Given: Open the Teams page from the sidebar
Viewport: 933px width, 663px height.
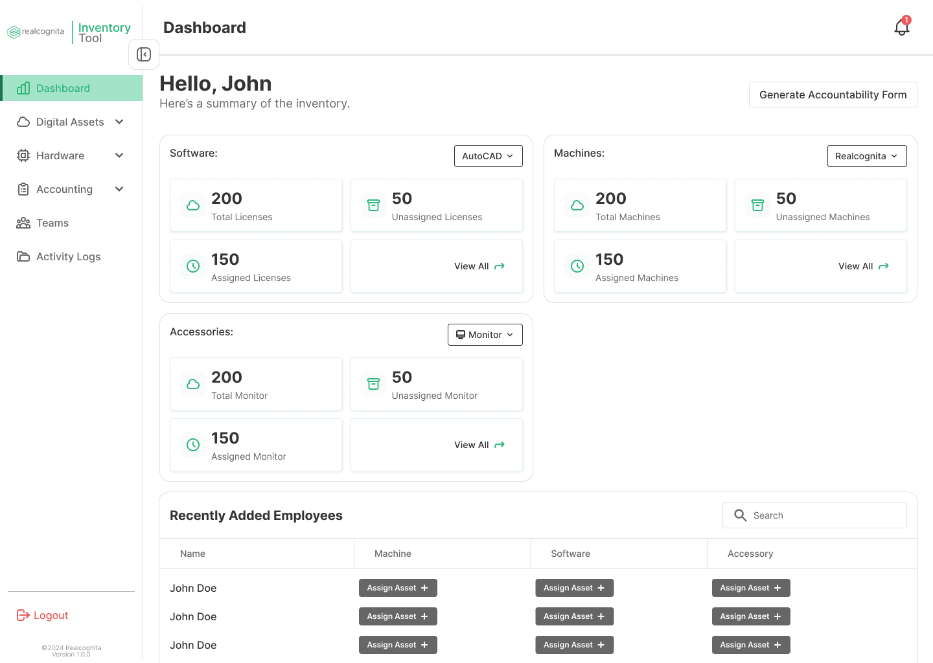Looking at the screenshot, I should click(x=52, y=223).
